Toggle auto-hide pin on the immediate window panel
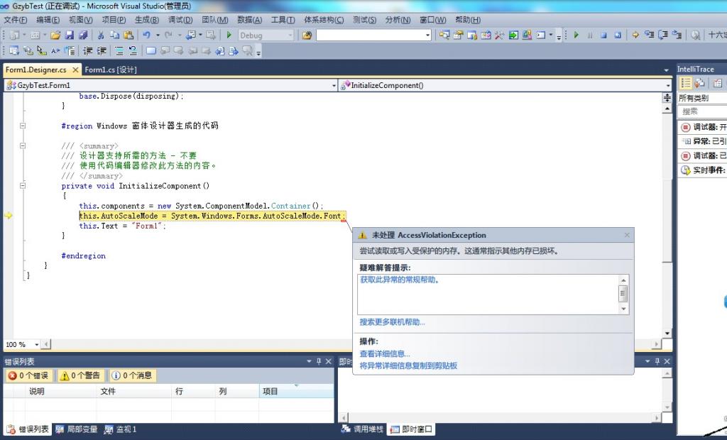This screenshot has width=727, height=440. 657,362
